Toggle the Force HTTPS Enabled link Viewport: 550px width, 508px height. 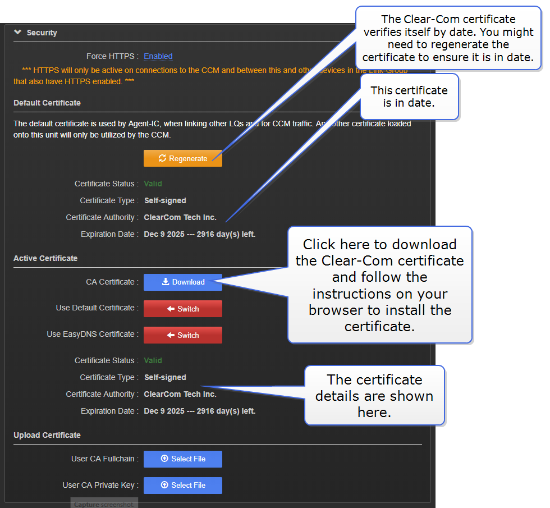click(x=158, y=56)
